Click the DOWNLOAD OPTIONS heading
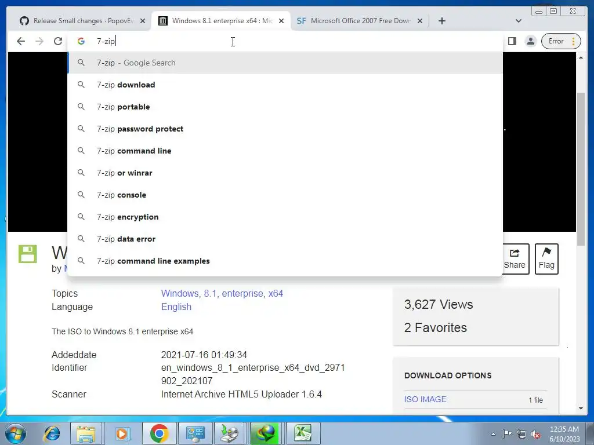Viewport: 594px width, 445px height. tap(448, 375)
